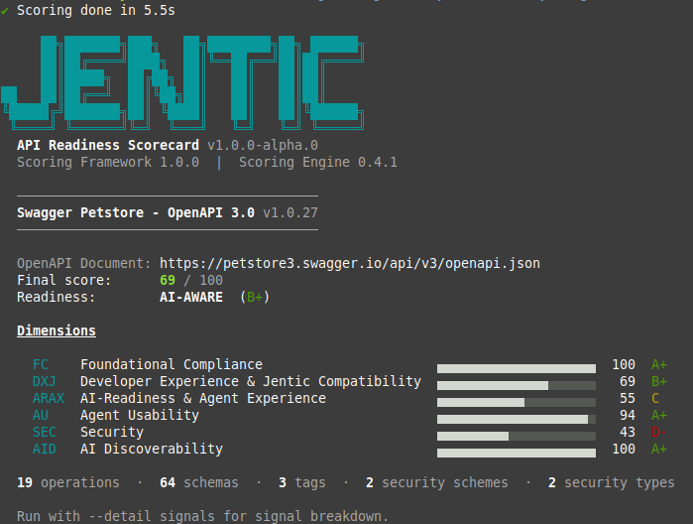Screen dimensions: 693x524
Task: Click the 'Readiness:' label
Action: click(57, 297)
